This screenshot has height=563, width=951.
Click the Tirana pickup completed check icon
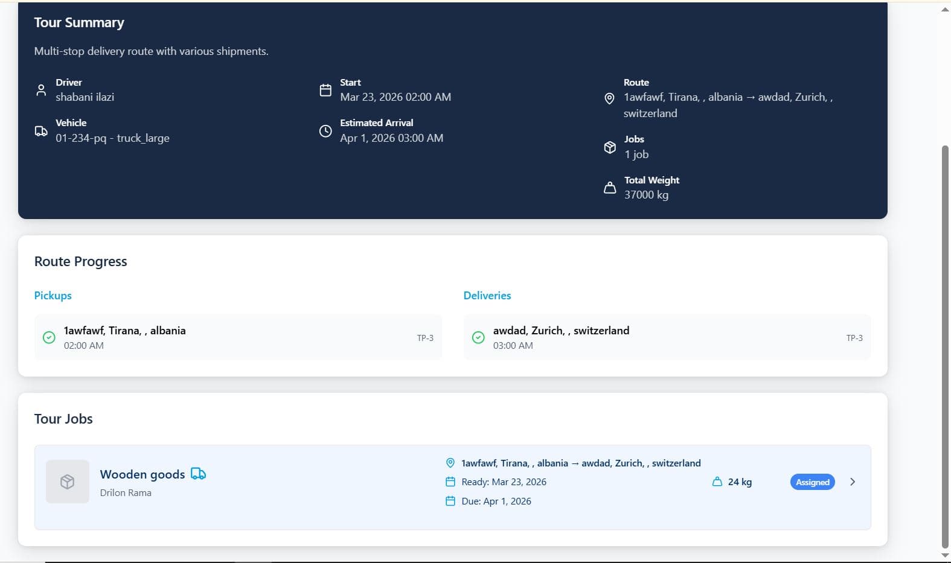[49, 337]
